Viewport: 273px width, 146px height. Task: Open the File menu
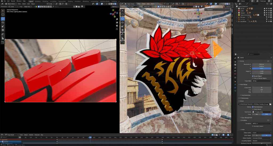5,1
